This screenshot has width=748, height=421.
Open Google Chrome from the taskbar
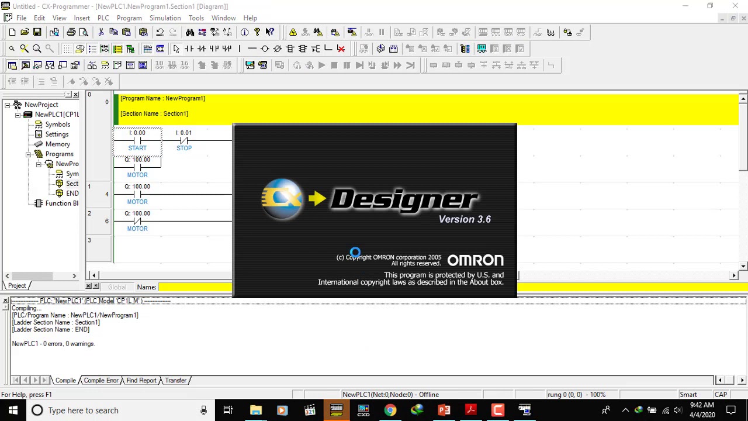[390, 410]
